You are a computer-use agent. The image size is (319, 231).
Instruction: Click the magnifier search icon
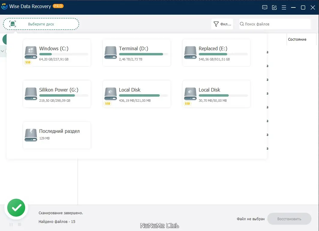[x=242, y=24]
